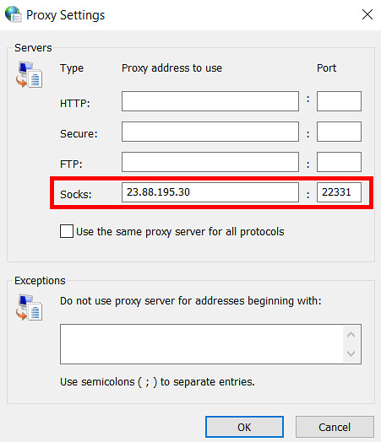Click the Exceptions scrollbar up arrow
The image size is (381, 442).
[x=351, y=335]
